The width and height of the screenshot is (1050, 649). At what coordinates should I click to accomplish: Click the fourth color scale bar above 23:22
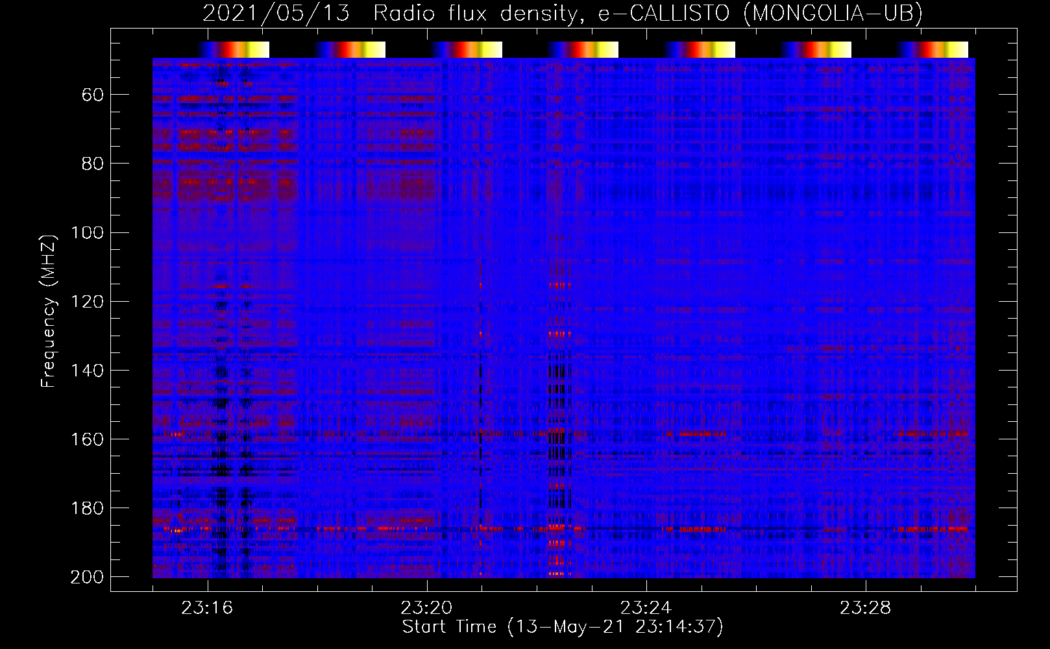[x=583, y=49]
